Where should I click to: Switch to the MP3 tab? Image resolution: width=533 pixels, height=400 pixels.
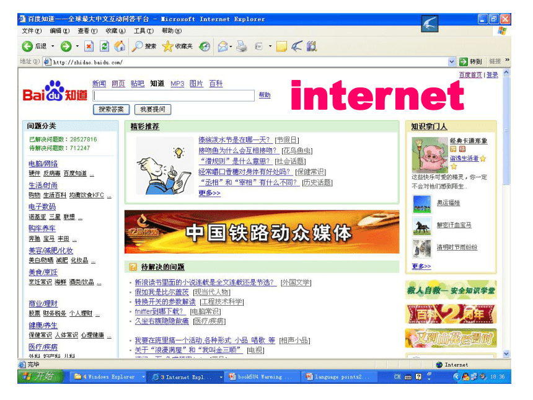tap(177, 83)
